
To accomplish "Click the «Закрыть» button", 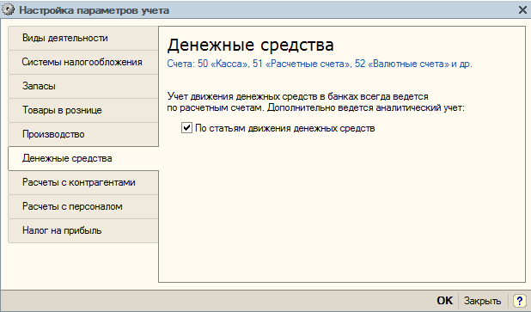I will [x=482, y=301].
